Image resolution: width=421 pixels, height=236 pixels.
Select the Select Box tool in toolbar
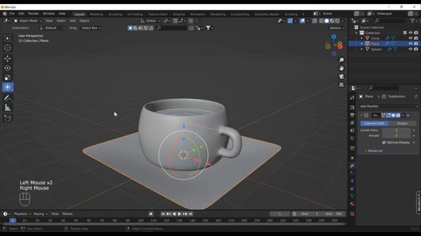coord(7,39)
